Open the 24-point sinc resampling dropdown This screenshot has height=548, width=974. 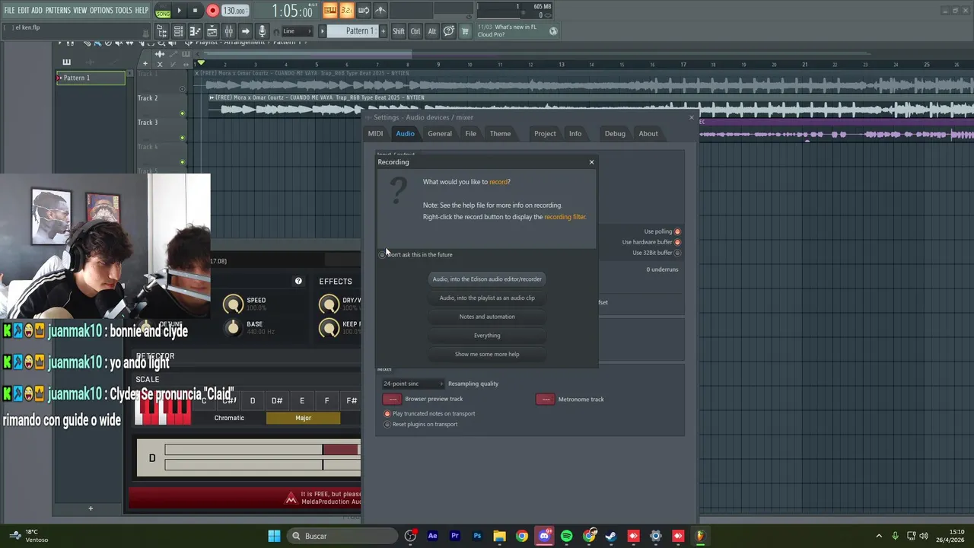[x=412, y=384]
